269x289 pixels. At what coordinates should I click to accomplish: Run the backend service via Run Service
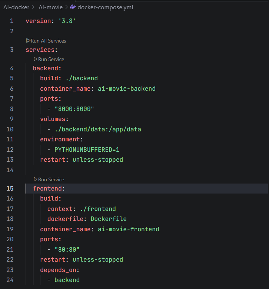[49, 59]
